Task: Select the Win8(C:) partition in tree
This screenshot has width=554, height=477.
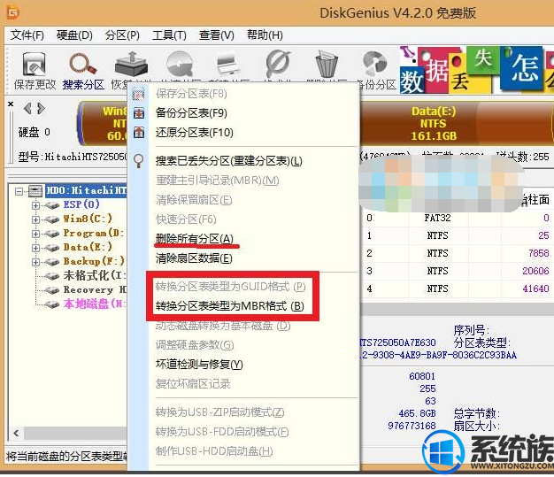Action: (88, 219)
